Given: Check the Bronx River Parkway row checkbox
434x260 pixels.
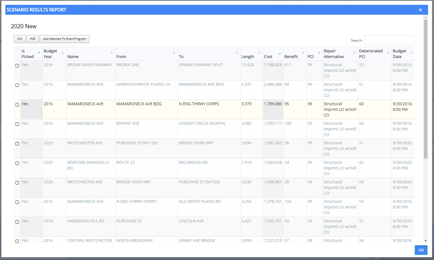Looking at the screenshot, I should (17, 66).
